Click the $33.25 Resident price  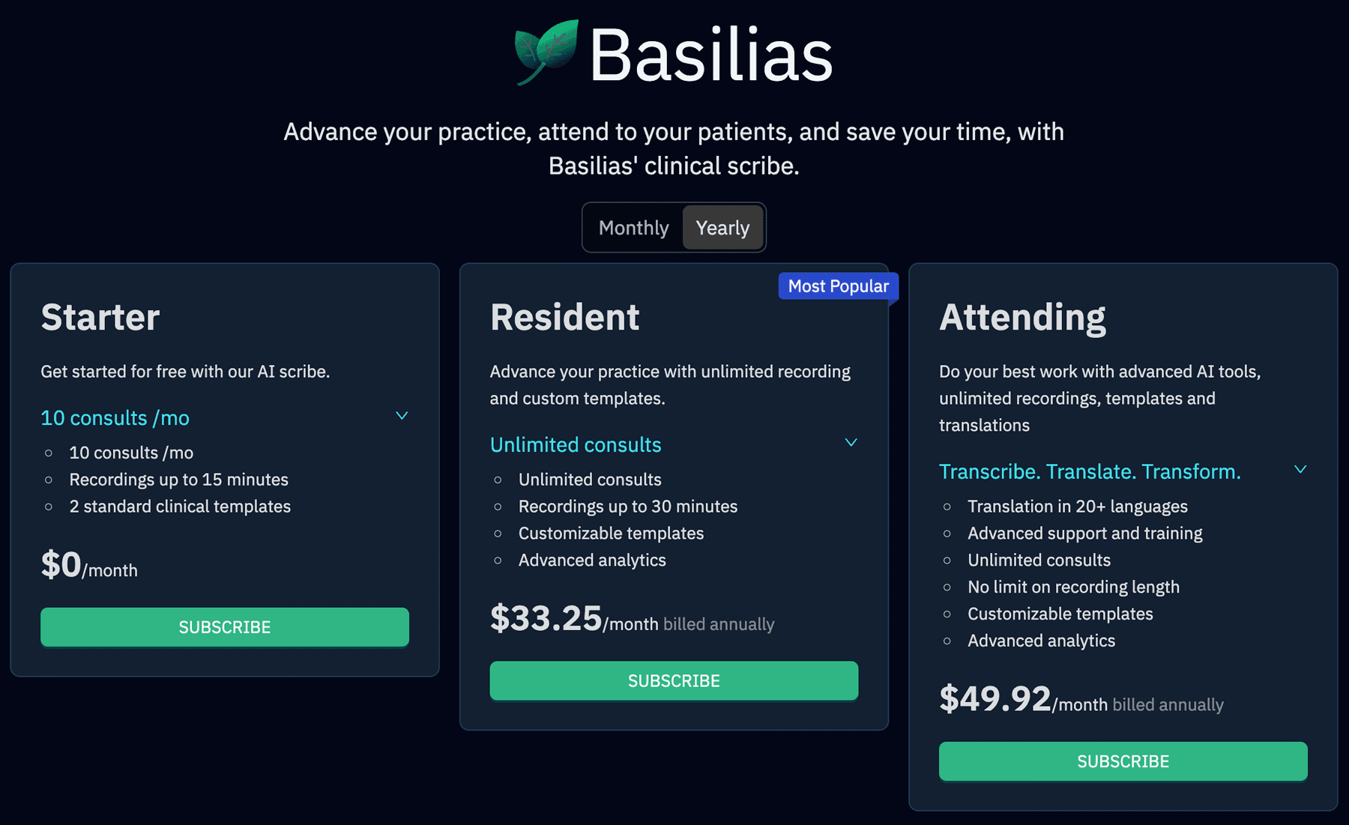coord(546,619)
